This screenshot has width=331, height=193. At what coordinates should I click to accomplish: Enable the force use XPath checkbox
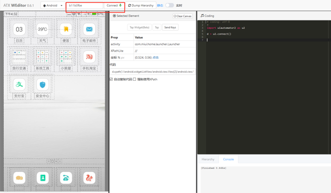coord(134,79)
